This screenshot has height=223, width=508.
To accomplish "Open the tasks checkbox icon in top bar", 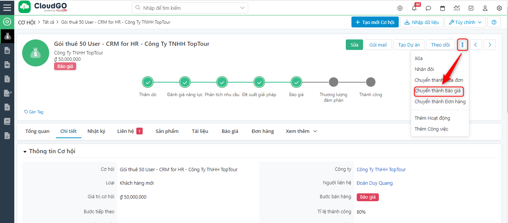I will 471,8.
